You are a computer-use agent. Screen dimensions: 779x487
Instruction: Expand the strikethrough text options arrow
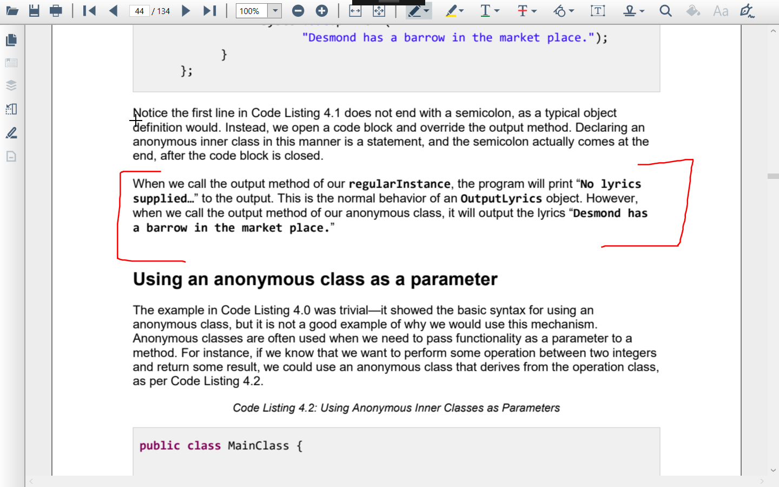pyautogui.click(x=534, y=11)
